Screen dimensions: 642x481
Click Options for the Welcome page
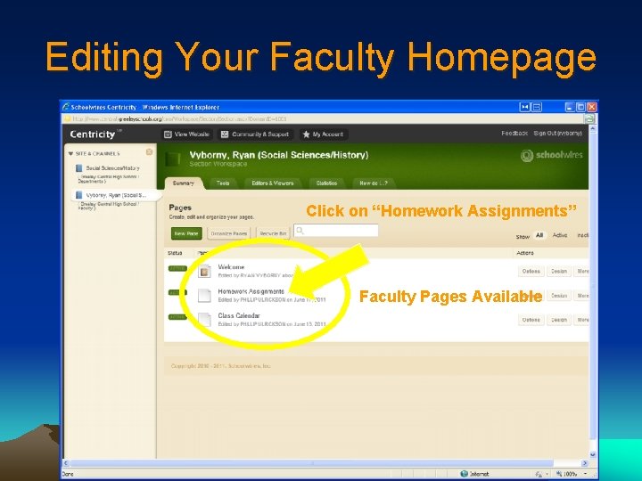531,271
